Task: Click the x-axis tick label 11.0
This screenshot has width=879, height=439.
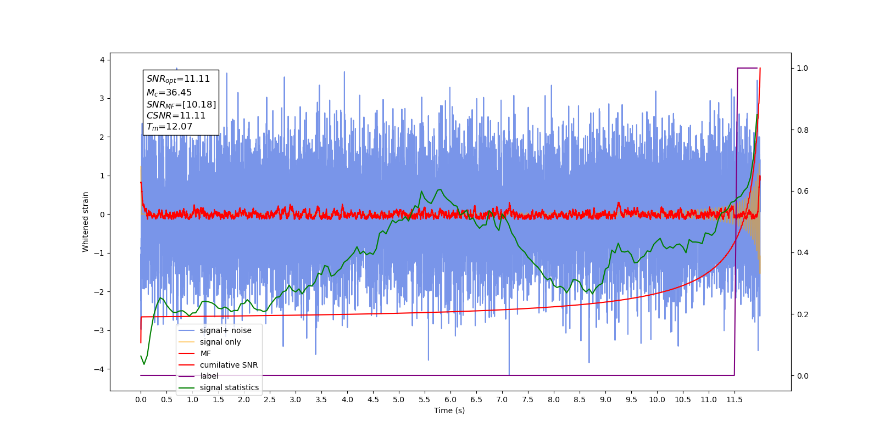Action: (x=709, y=399)
